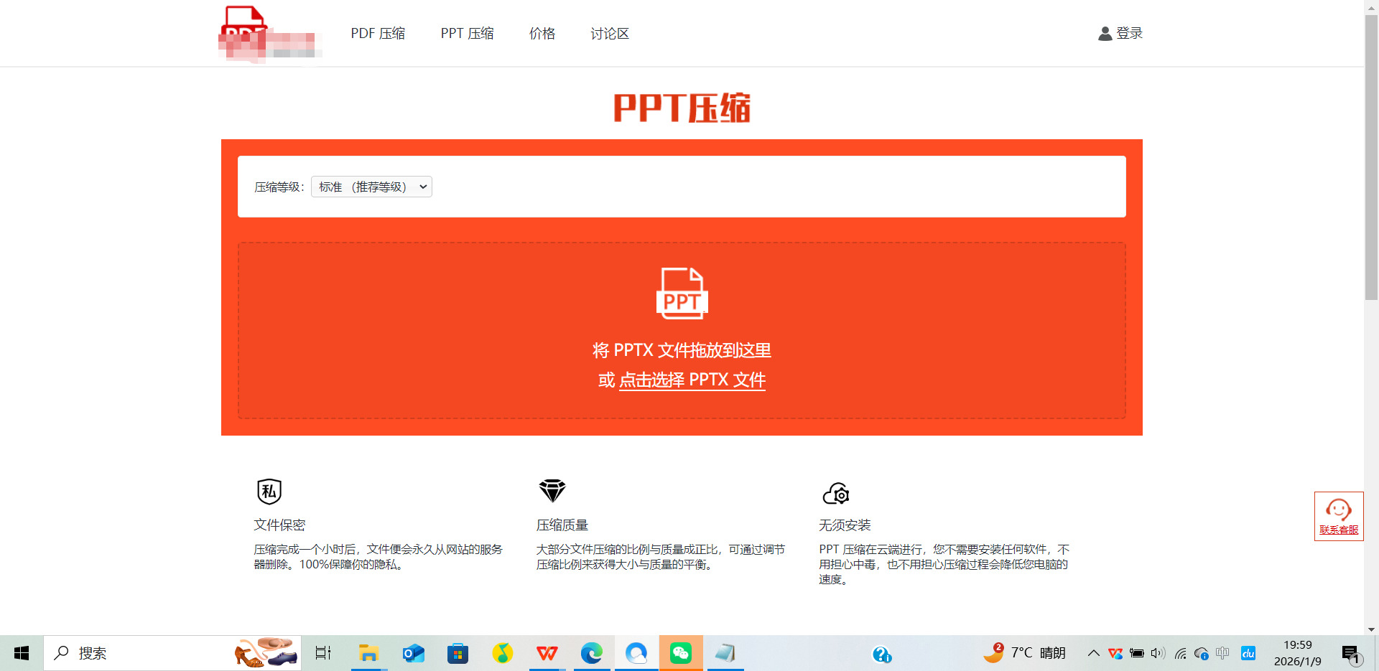Screen dimensions: 1379x671
Task: Click the cloud sync tray icon
Action: tap(1202, 653)
